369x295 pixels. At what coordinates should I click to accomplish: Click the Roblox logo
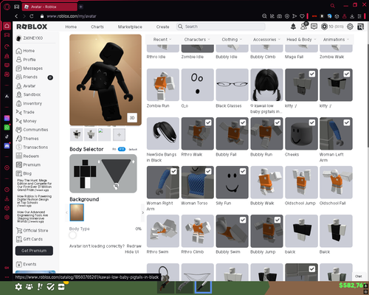[x=32, y=27]
